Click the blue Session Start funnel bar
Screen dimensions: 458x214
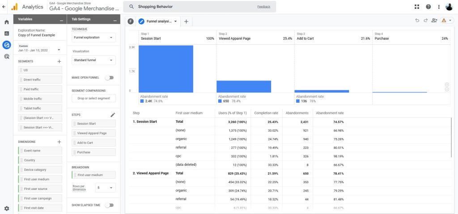tap(166, 69)
